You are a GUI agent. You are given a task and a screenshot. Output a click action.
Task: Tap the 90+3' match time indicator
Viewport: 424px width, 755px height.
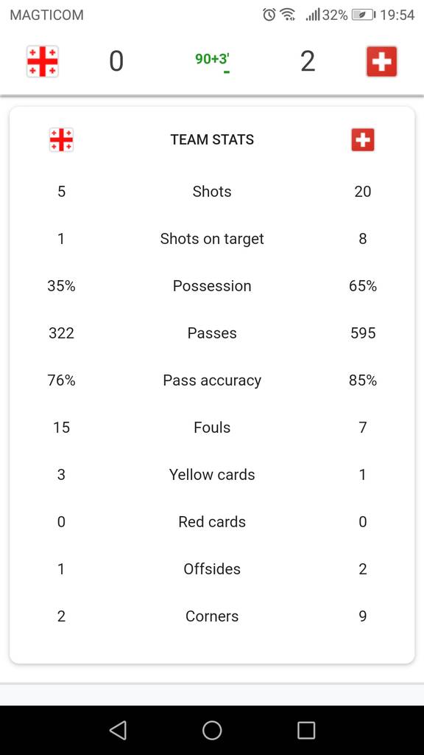pyautogui.click(x=212, y=59)
